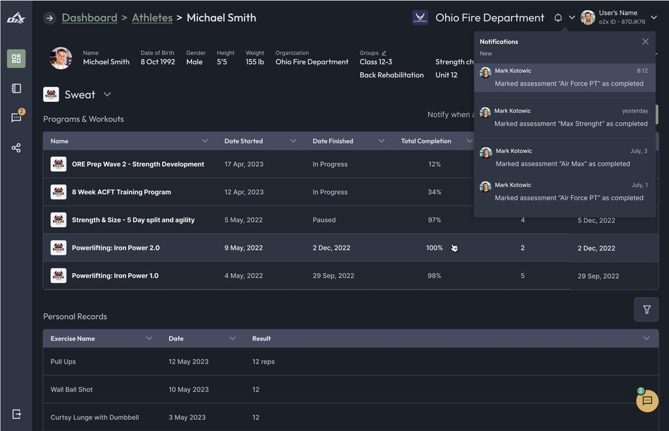The image size is (669, 431).
Task: Click Powerlifting: Iron Power 2.0 logo
Action: 58,247
